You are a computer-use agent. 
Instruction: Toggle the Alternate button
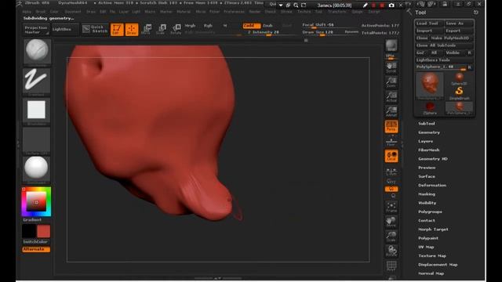(x=36, y=249)
